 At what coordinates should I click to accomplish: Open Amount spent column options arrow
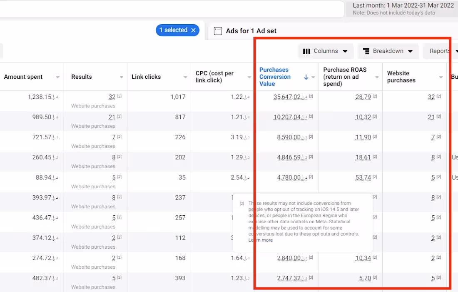[x=58, y=77]
